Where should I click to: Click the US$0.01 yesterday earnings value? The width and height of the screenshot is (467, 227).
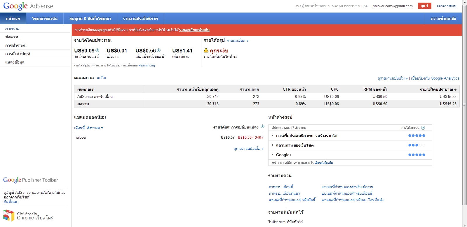pos(117,51)
